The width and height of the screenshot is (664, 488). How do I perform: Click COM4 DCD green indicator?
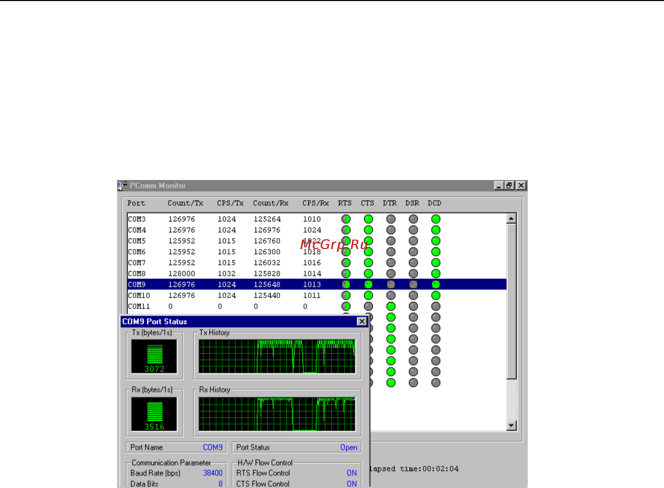point(436,230)
